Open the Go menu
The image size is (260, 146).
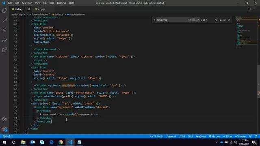pos(45,3)
